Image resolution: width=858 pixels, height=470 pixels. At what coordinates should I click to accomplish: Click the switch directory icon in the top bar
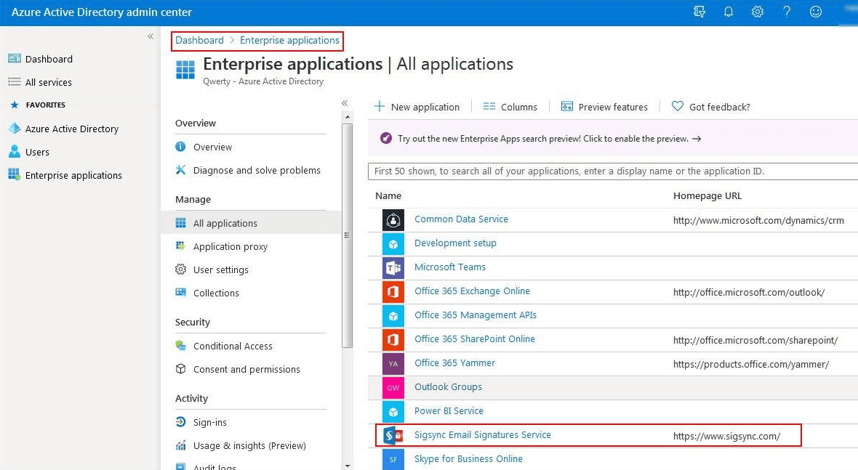pos(699,12)
